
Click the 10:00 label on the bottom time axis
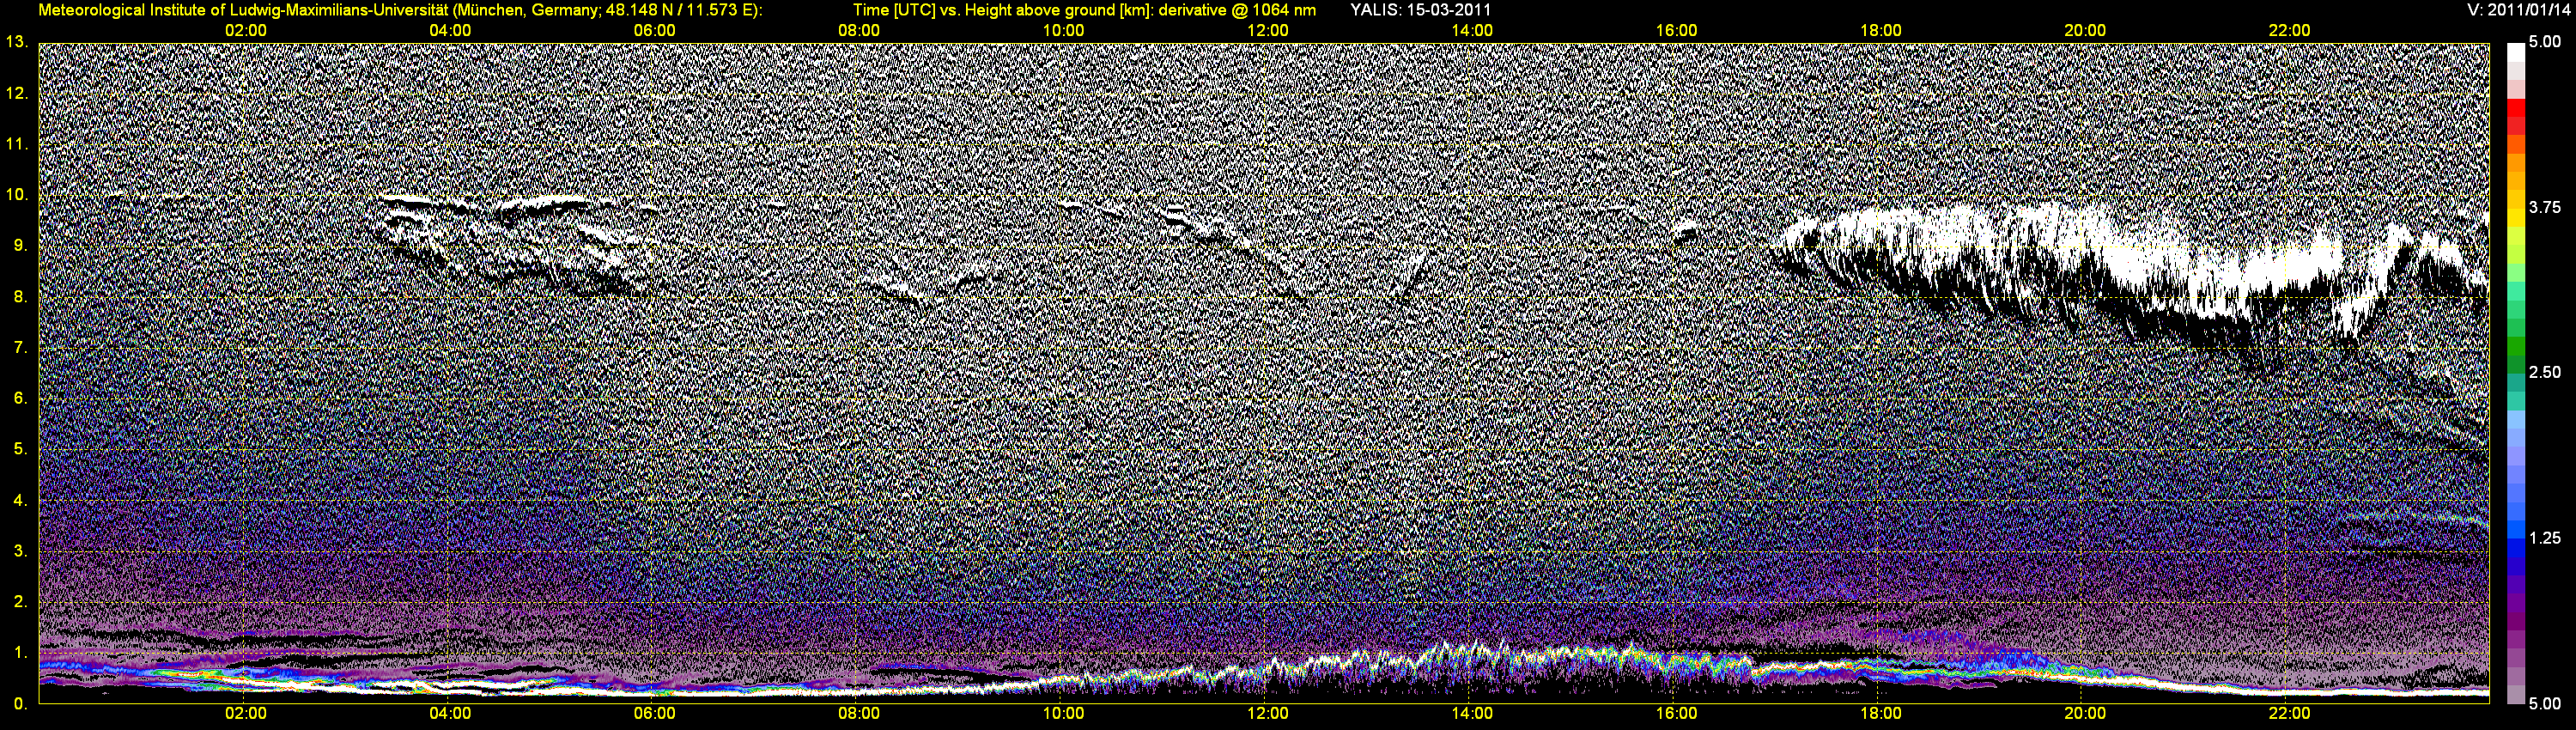coord(1063,714)
